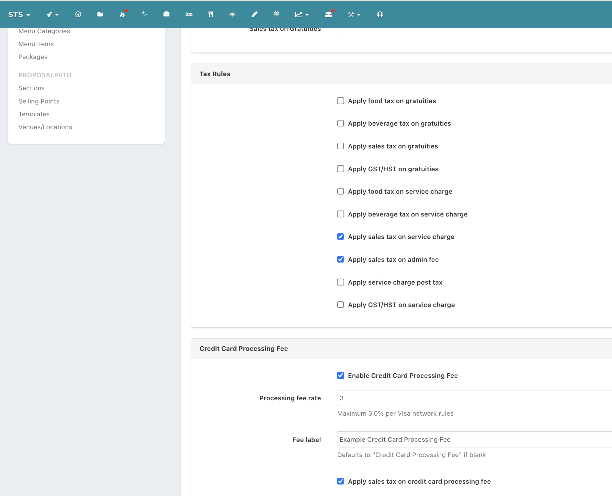This screenshot has height=496, width=612.
Task: Open Packages in the sidebar
Action: 33,57
